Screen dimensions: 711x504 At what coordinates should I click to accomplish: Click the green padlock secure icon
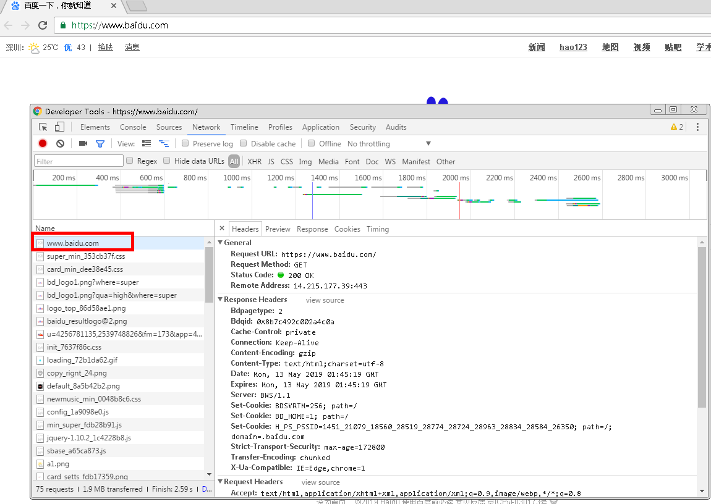pos(63,25)
